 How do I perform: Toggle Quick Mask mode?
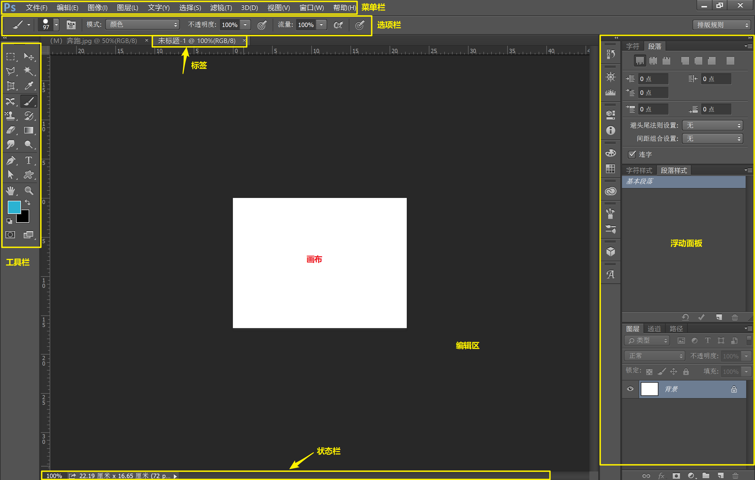pyautogui.click(x=10, y=234)
